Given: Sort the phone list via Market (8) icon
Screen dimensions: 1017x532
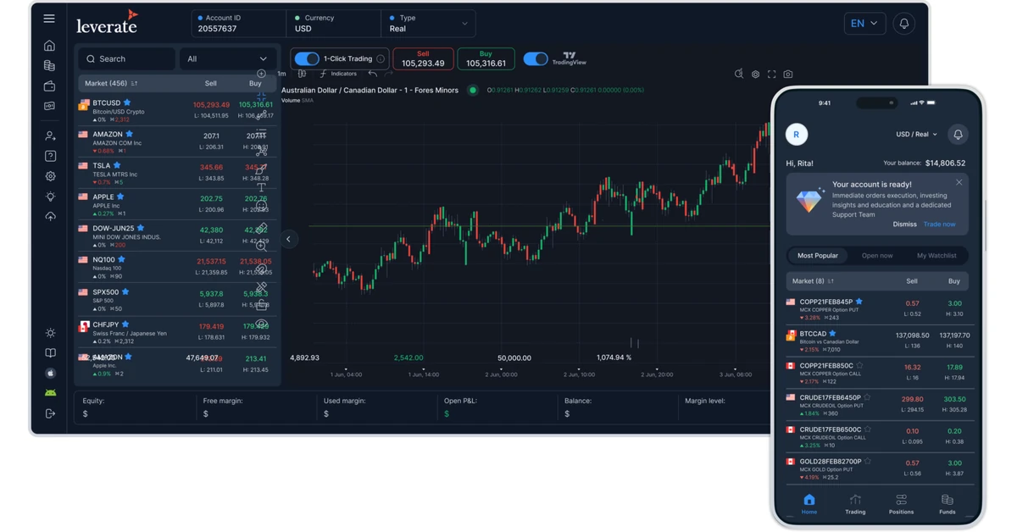Looking at the screenshot, I should pos(831,281).
